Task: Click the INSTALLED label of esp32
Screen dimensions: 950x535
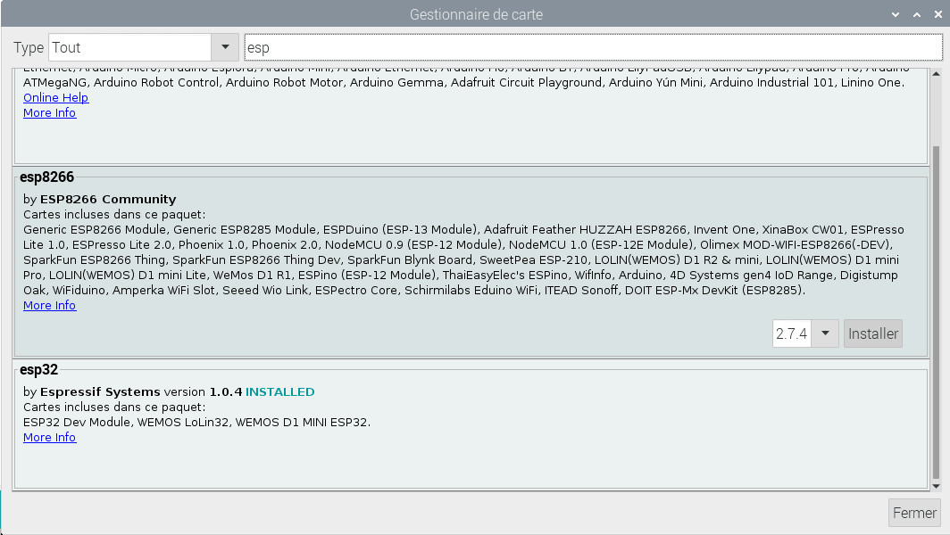Action: click(x=279, y=392)
